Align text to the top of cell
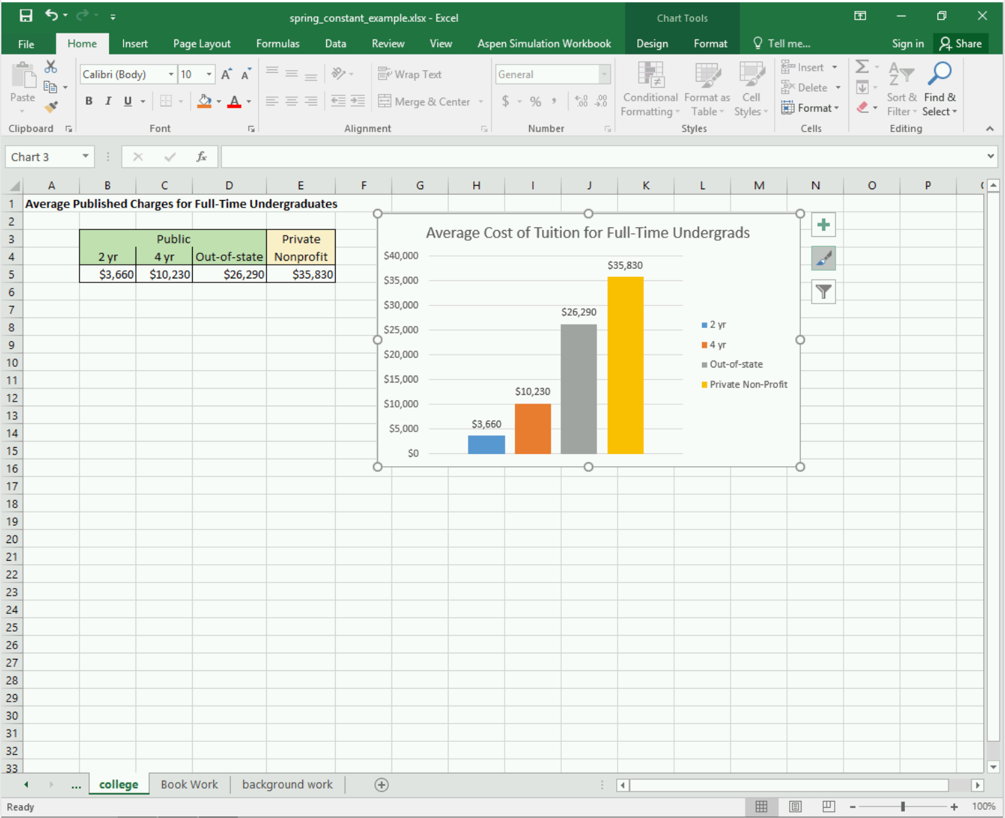This screenshot has width=1005, height=818. pos(272,72)
